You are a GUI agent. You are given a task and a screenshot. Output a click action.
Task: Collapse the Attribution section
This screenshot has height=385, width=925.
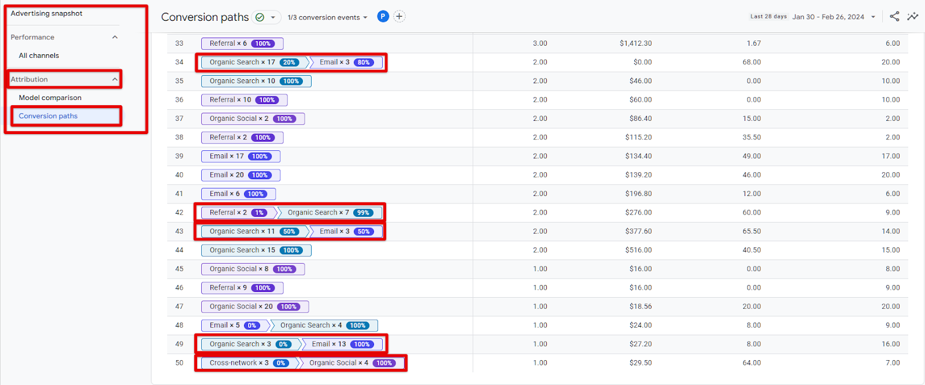[x=114, y=79]
